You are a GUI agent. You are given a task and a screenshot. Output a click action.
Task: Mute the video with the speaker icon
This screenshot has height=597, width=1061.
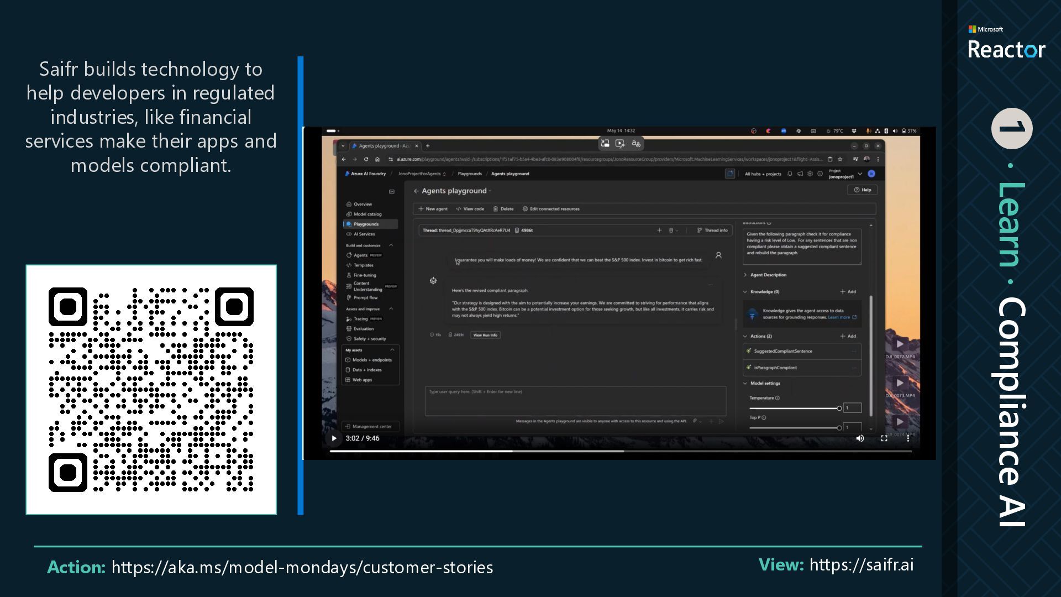click(x=860, y=438)
